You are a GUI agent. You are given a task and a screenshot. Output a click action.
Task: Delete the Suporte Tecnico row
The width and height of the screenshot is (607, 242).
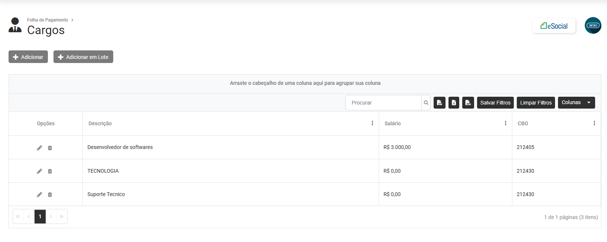tap(50, 195)
